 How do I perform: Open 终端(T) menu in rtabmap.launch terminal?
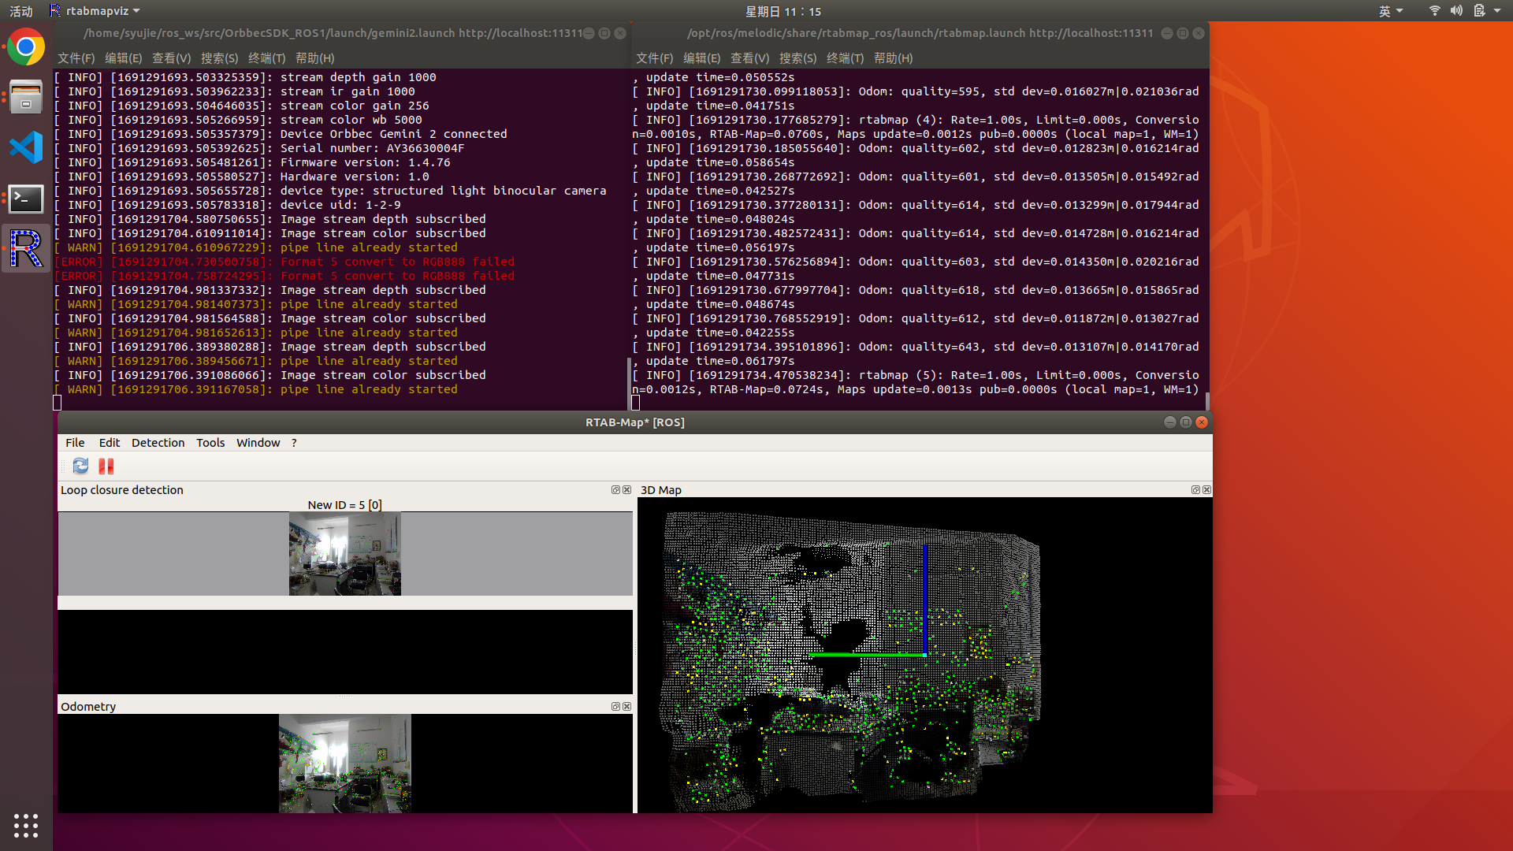[845, 58]
